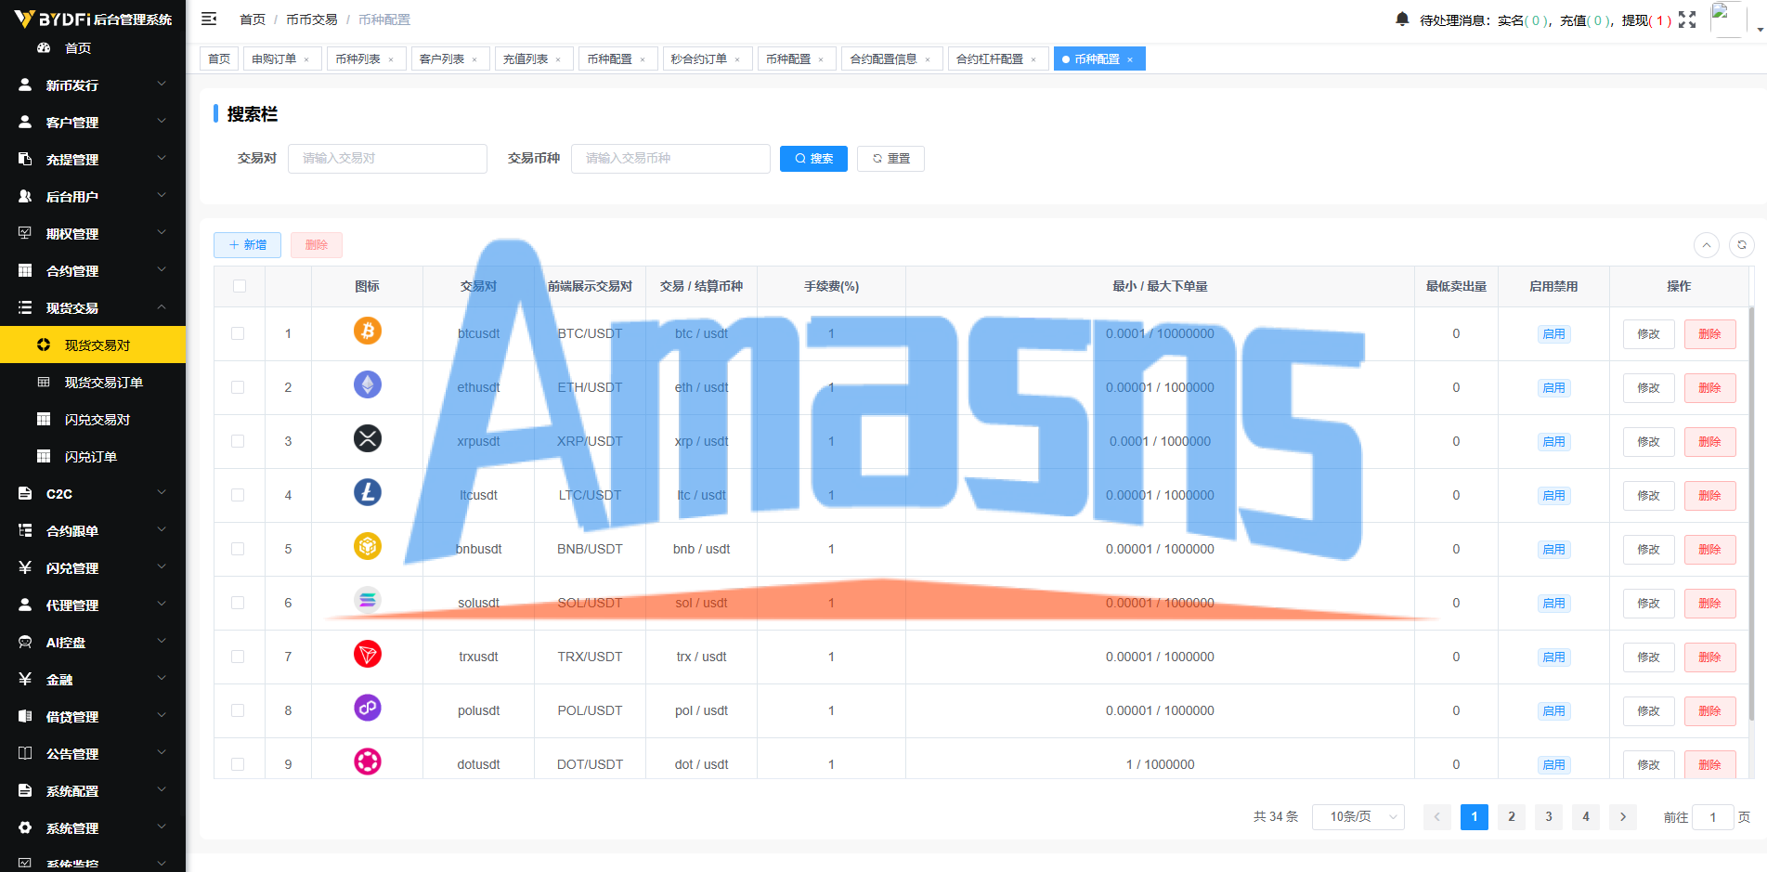Click the XRP coin icon
Viewport: 1767px width, 872px height.
click(x=368, y=438)
